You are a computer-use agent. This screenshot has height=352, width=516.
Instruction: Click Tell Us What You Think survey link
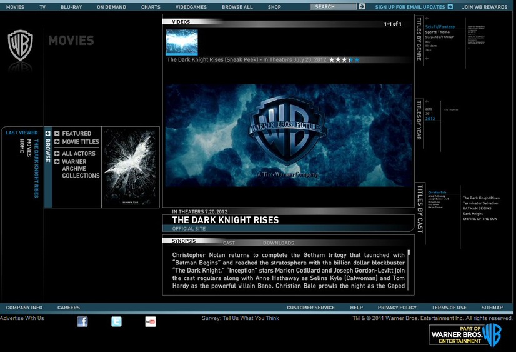(251, 318)
